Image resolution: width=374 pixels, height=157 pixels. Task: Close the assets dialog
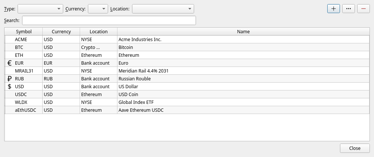pyautogui.click(x=355, y=148)
